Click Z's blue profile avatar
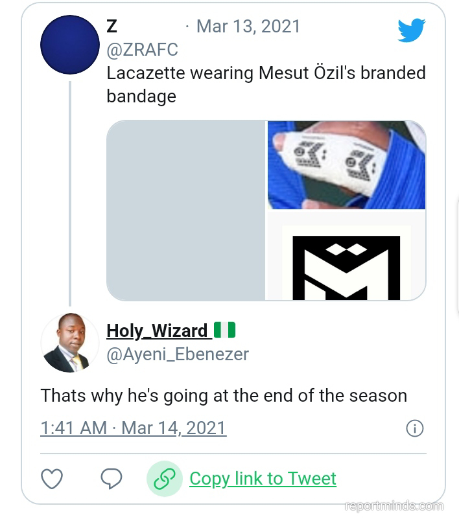 pyautogui.click(x=69, y=45)
